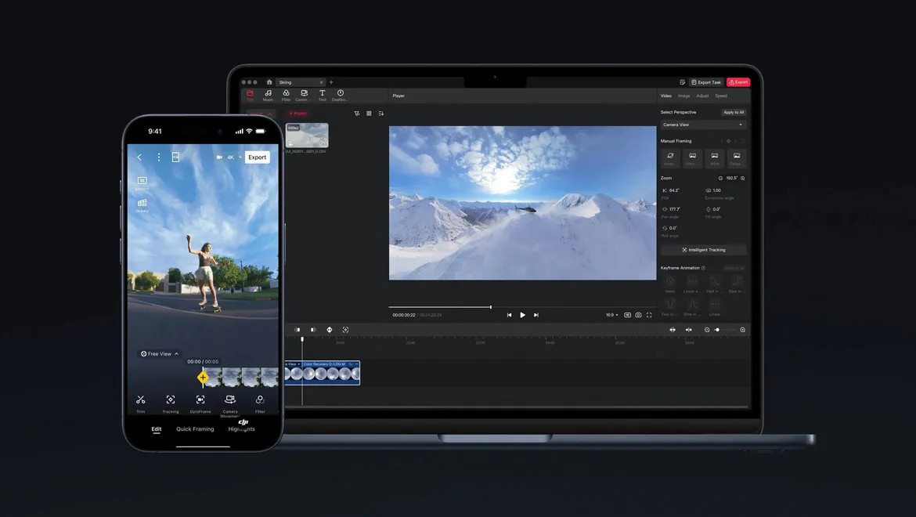Open the Camera Movement tool on the phone
Viewport: 916px width, 517px height.
click(x=230, y=405)
